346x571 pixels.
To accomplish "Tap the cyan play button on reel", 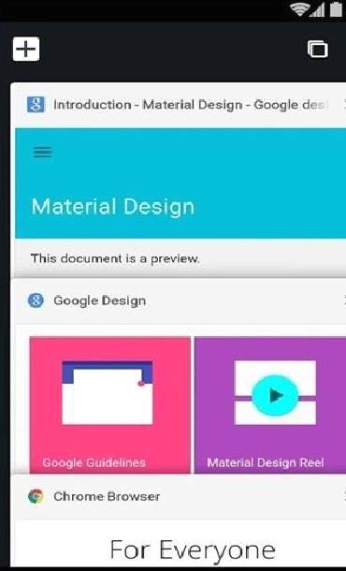I will (275, 395).
